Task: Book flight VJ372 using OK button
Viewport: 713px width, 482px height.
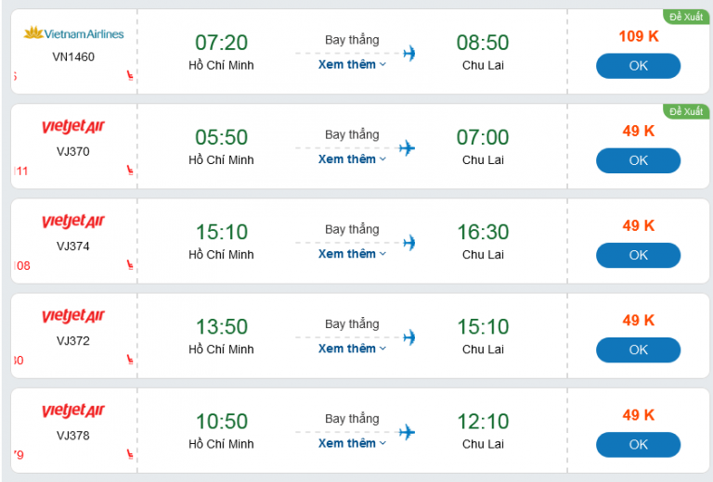Action: click(x=638, y=349)
